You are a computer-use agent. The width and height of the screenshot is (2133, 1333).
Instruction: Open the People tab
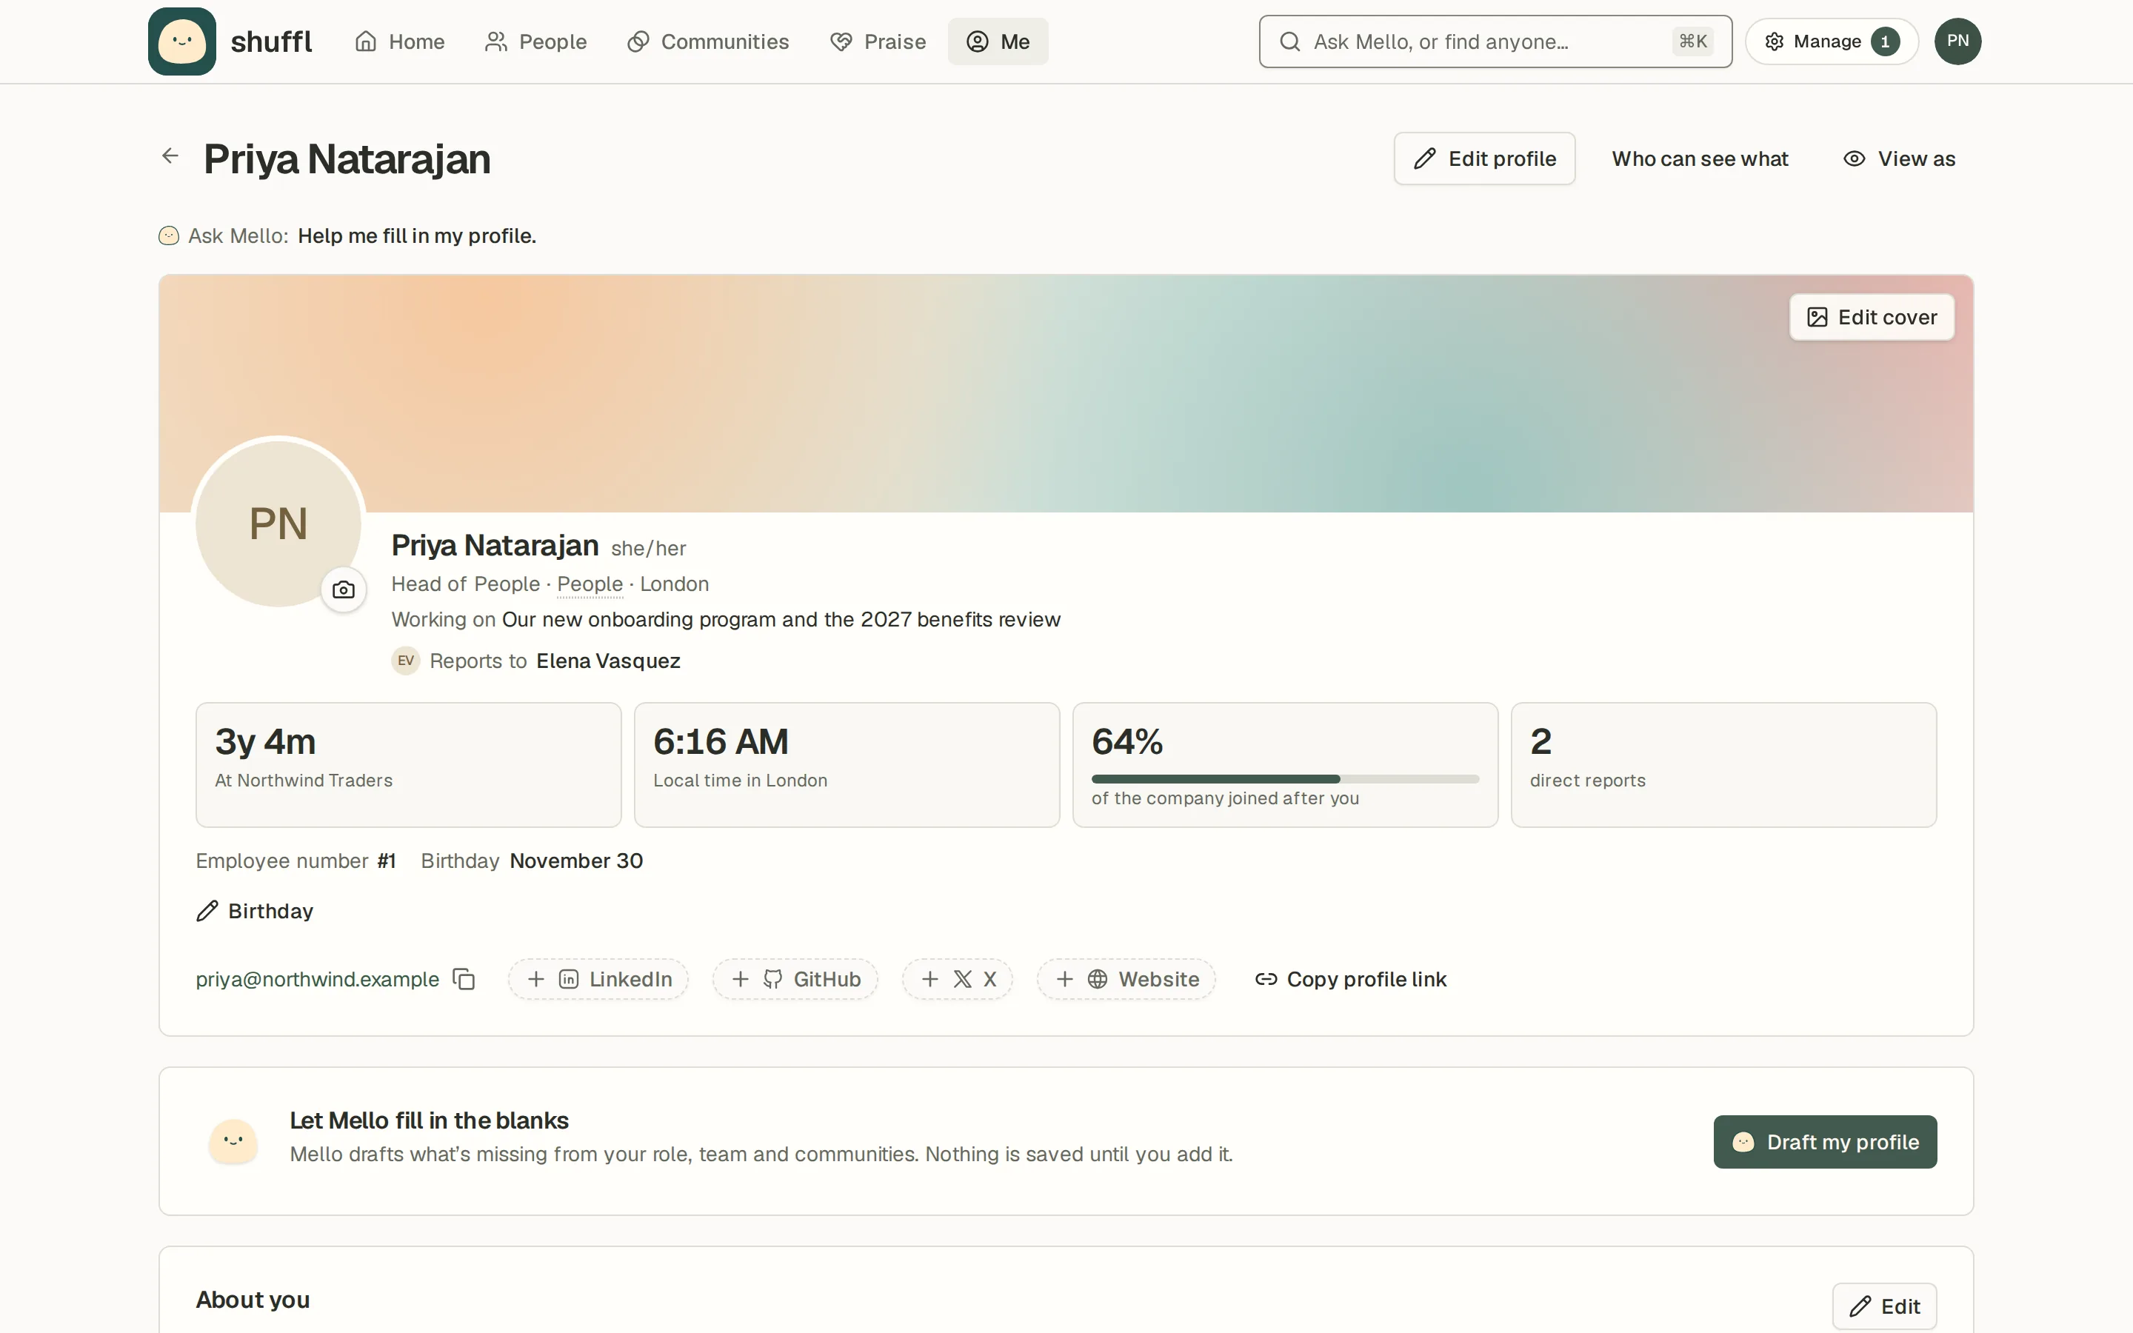[x=536, y=41]
